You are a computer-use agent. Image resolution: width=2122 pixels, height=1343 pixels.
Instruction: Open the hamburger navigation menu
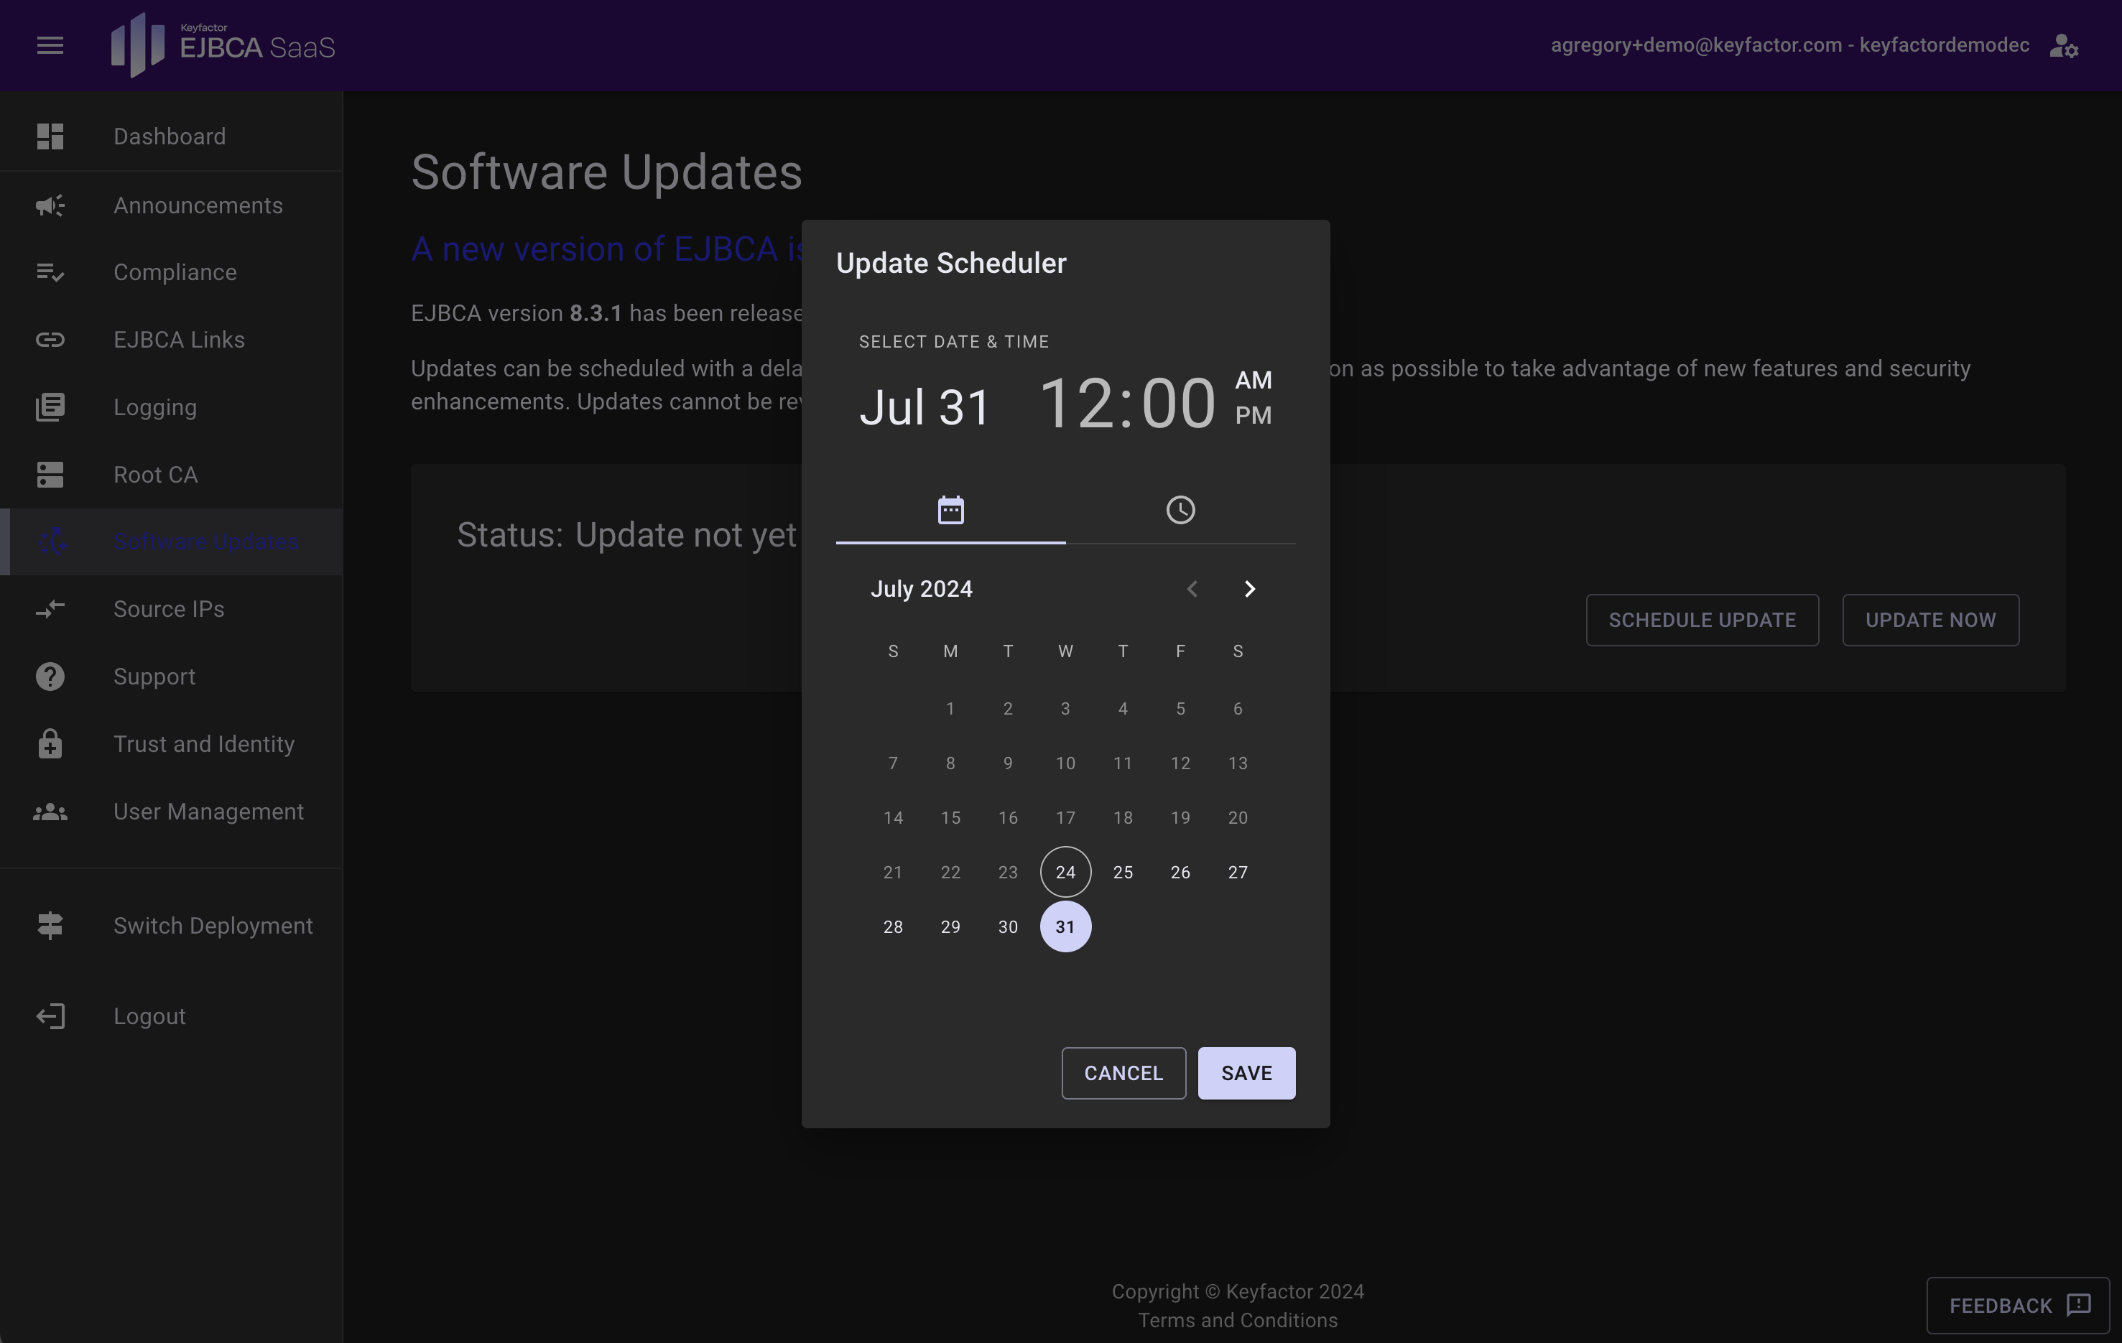pos(50,45)
